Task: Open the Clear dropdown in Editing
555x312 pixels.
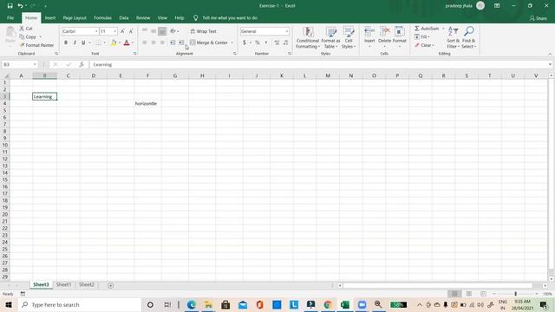Action: pyautogui.click(x=424, y=45)
